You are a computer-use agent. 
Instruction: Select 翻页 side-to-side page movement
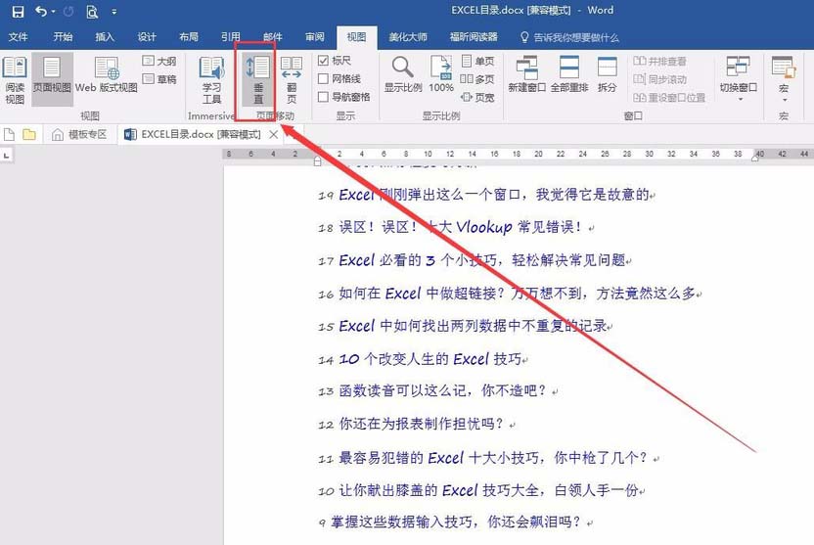point(292,80)
